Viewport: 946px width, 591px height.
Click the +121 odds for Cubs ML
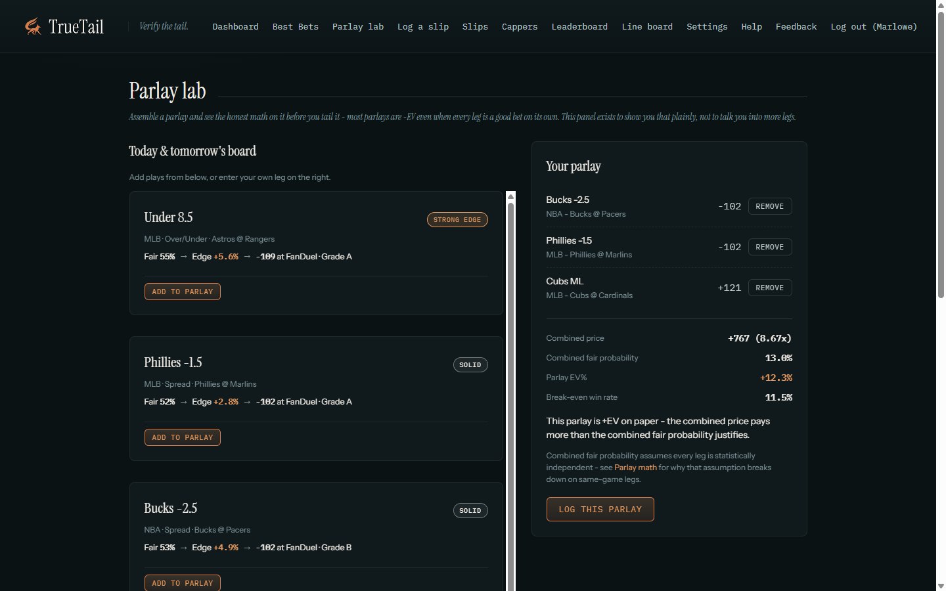(x=729, y=288)
